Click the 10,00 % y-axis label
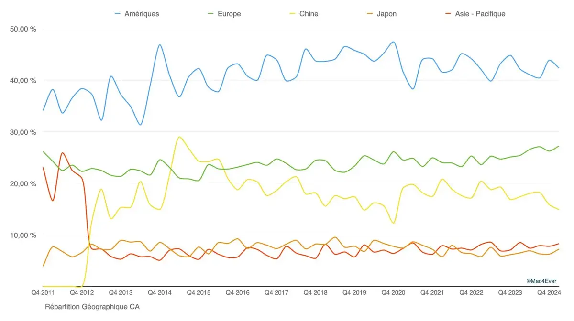 [x=23, y=235]
